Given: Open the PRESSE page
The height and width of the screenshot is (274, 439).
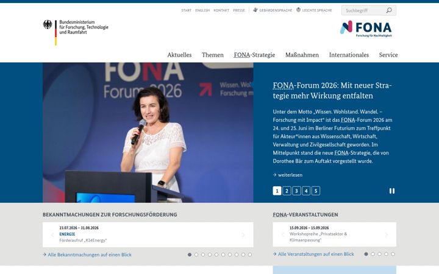Looking at the screenshot, I should [x=239, y=10].
